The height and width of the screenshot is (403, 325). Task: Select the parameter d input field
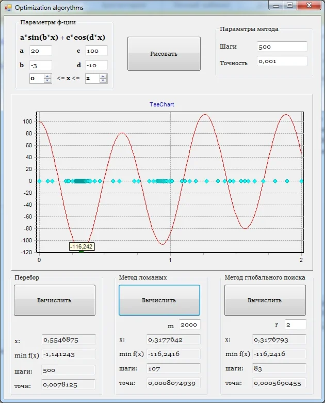pyautogui.click(x=96, y=66)
